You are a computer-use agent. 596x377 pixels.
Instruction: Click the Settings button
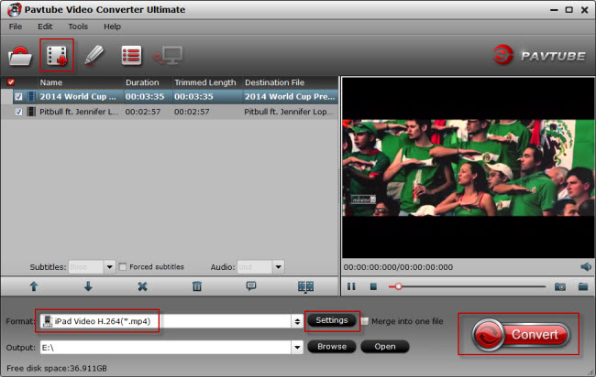[331, 320]
